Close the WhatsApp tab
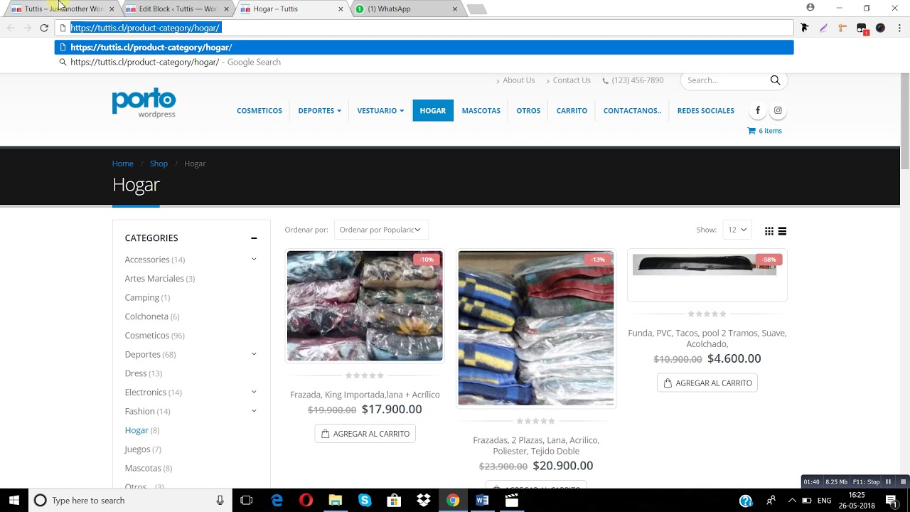 (x=455, y=9)
